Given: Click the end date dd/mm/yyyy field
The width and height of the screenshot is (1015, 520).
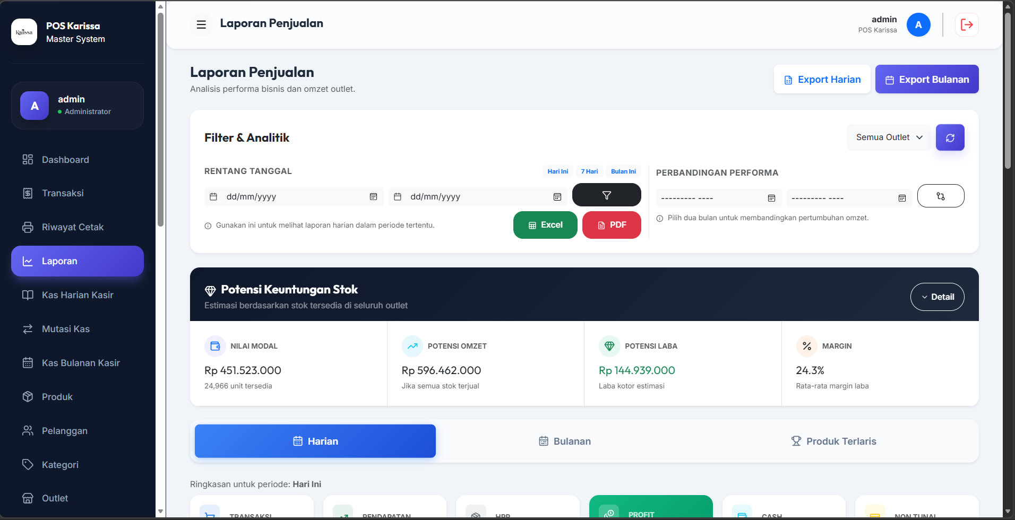Looking at the screenshot, I should point(478,197).
